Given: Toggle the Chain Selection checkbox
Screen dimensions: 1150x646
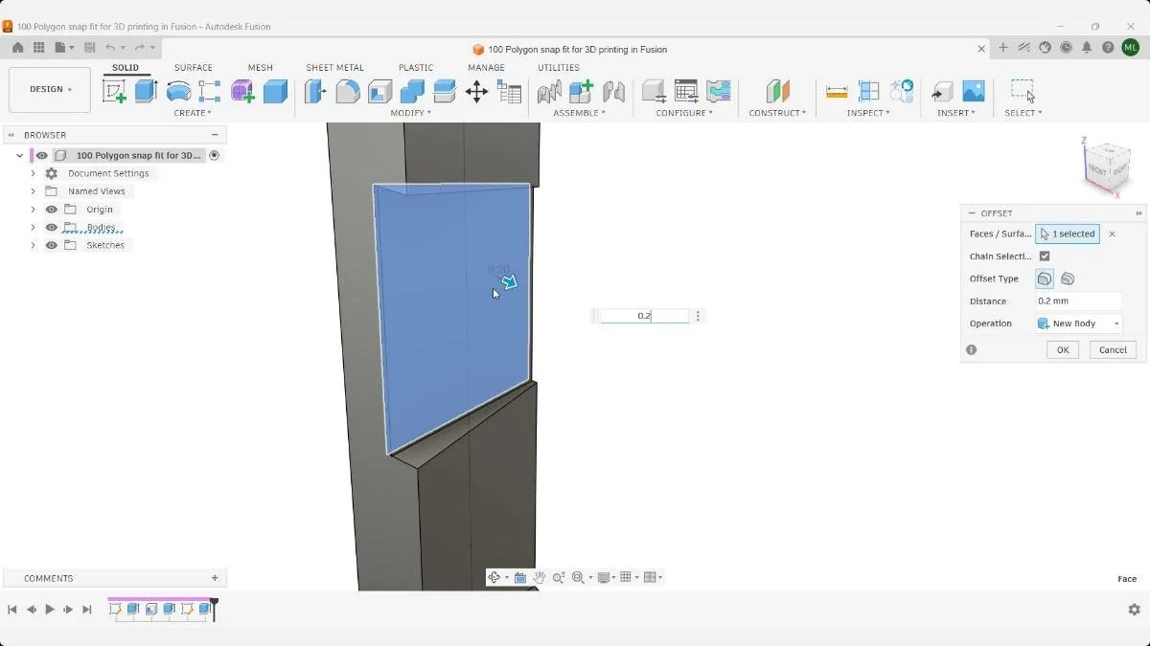Looking at the screenshot, I should [1045, 256].
